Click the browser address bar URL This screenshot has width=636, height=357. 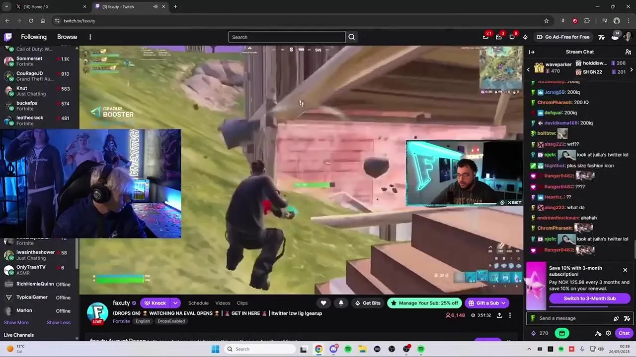click(x=79, y=21)
